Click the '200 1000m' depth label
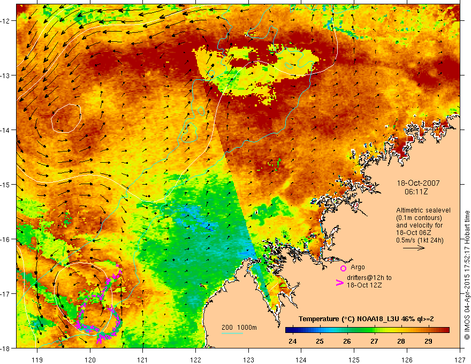471x364 pixels. pyautogui.click(x=239, y=328)
